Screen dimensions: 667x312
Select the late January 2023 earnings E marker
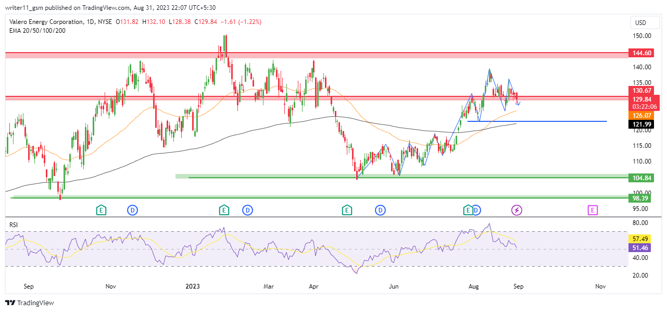coord(223,210)
